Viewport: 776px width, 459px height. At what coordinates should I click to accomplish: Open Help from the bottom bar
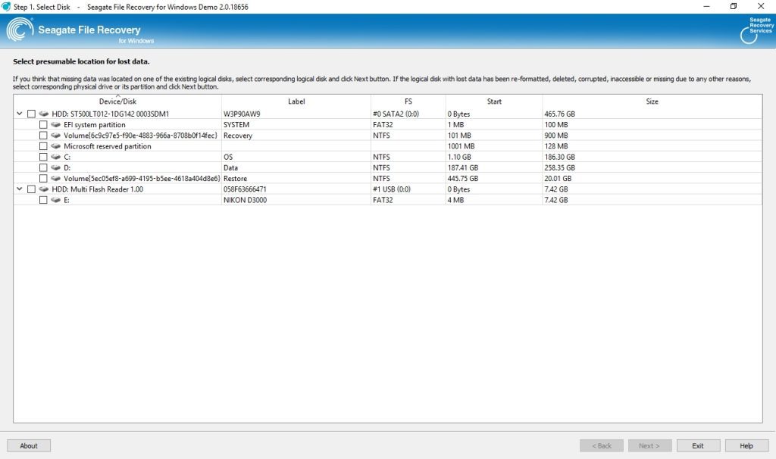(746, 445)
